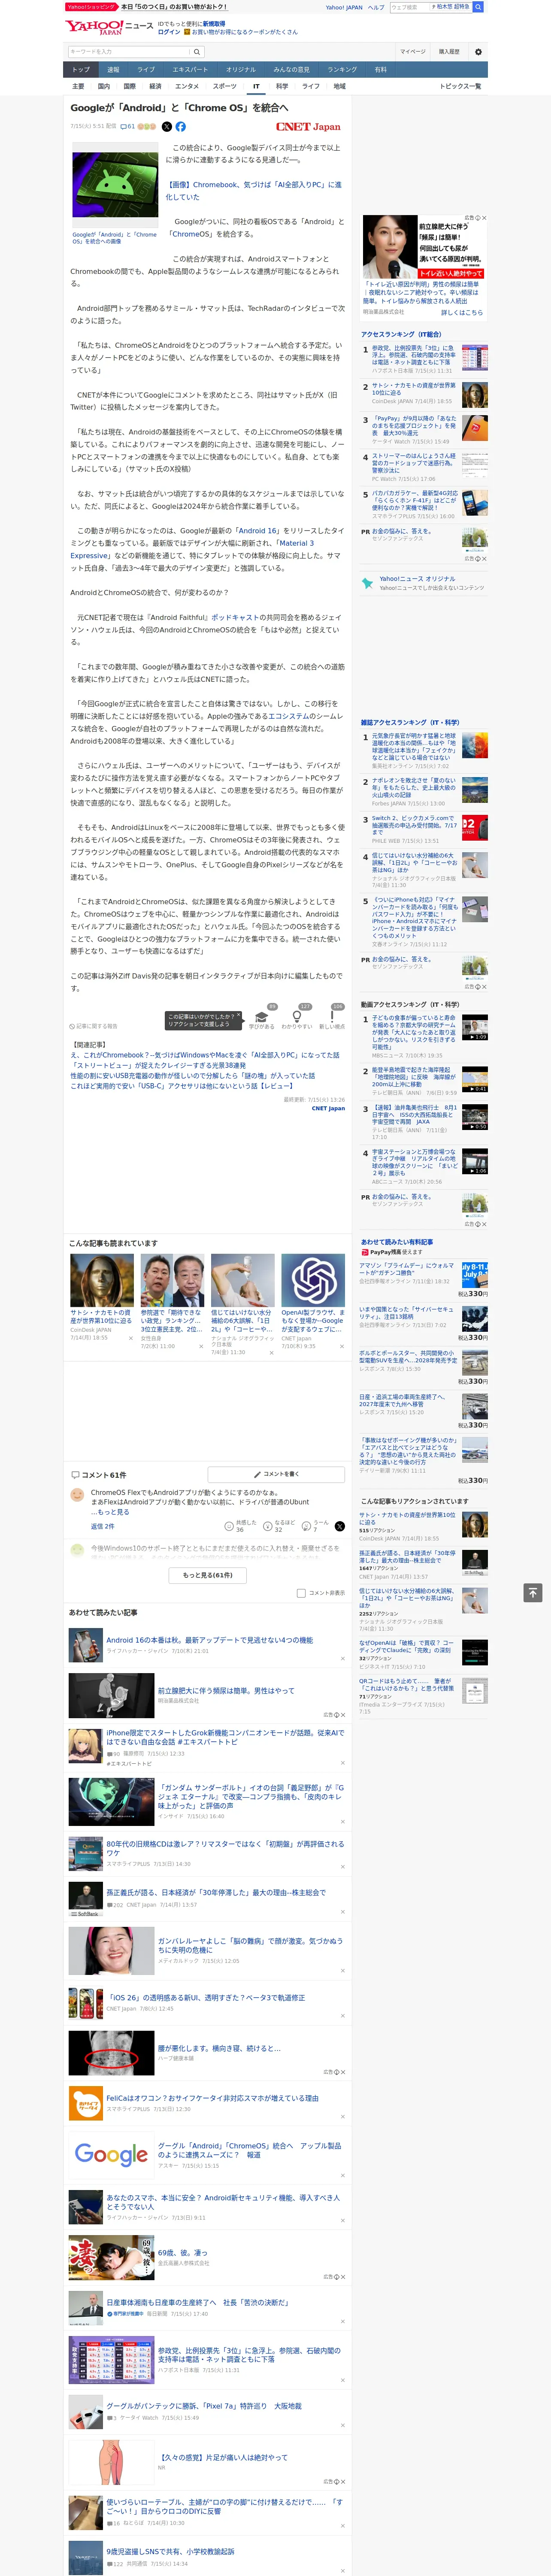Open マイページ button

click(x=413, y=52)
